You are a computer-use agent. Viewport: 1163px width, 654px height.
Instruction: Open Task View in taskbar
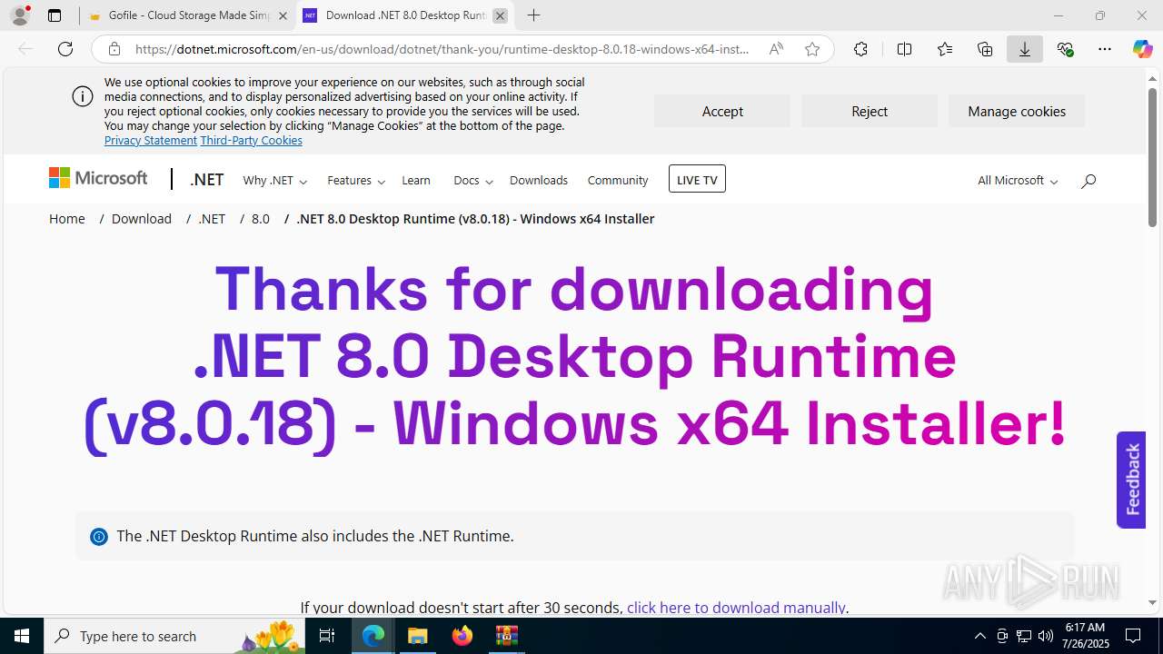coord(327,636)
